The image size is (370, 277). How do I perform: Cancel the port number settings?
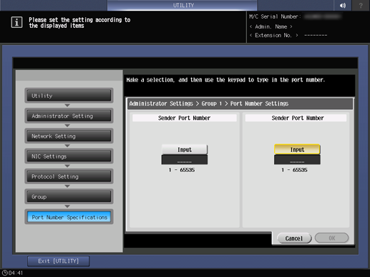[294, 238]
